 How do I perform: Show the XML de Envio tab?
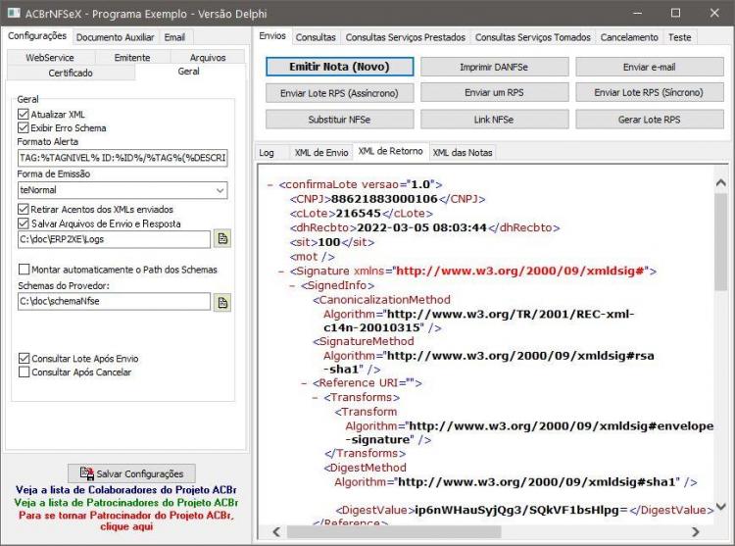[x=321, y=152]
